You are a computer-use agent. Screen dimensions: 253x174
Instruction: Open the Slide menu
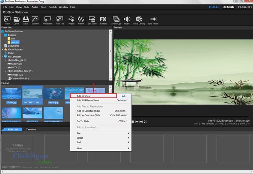point(26,7)
